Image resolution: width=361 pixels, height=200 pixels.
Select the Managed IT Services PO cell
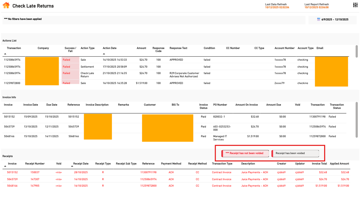(220, 138)
